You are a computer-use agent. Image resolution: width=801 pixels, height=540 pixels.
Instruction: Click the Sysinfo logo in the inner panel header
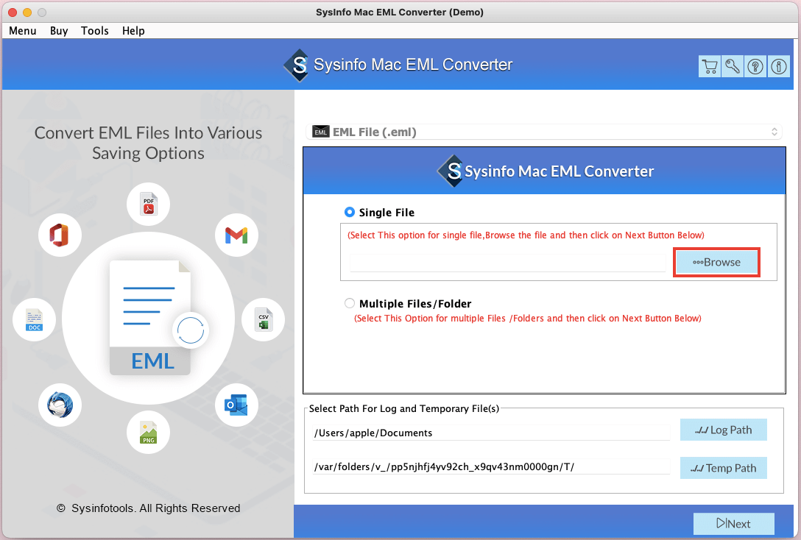point(451,171)
